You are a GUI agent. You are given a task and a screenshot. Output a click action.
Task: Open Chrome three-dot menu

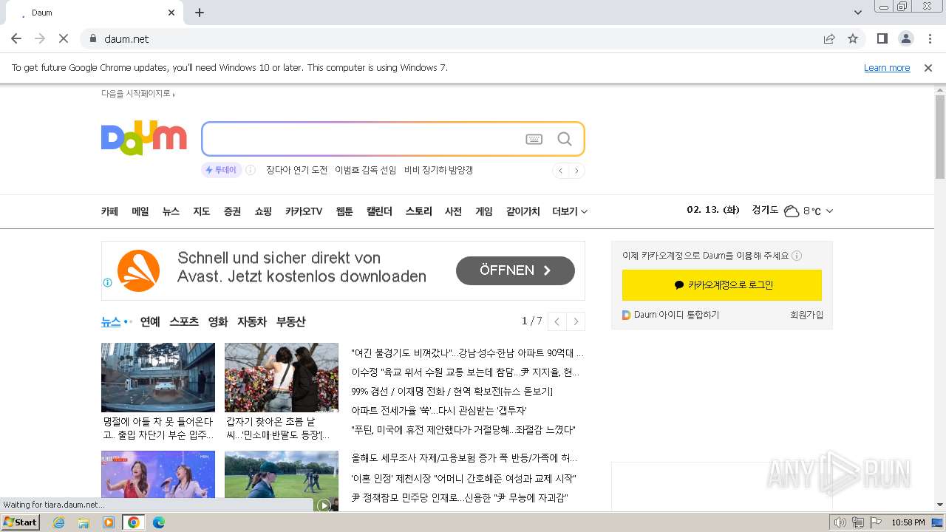(930, 38)
